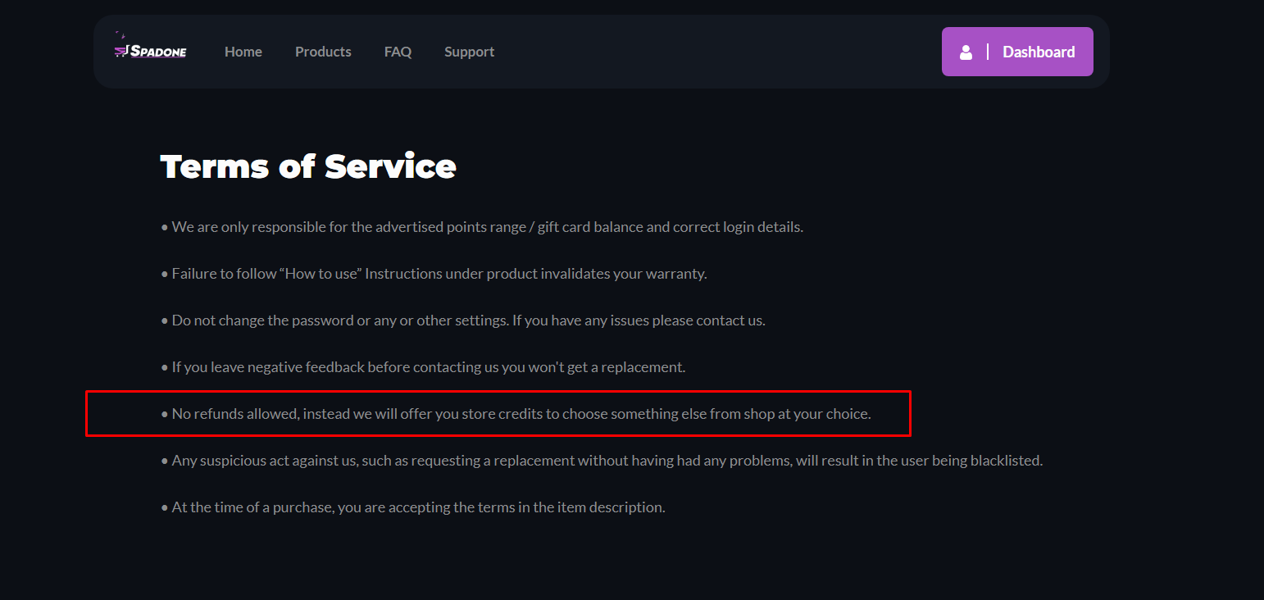The height and width of the screenshot is (600, 1264).
Task: Select the negative feedback replacement rule
Action: click(423, 367)
